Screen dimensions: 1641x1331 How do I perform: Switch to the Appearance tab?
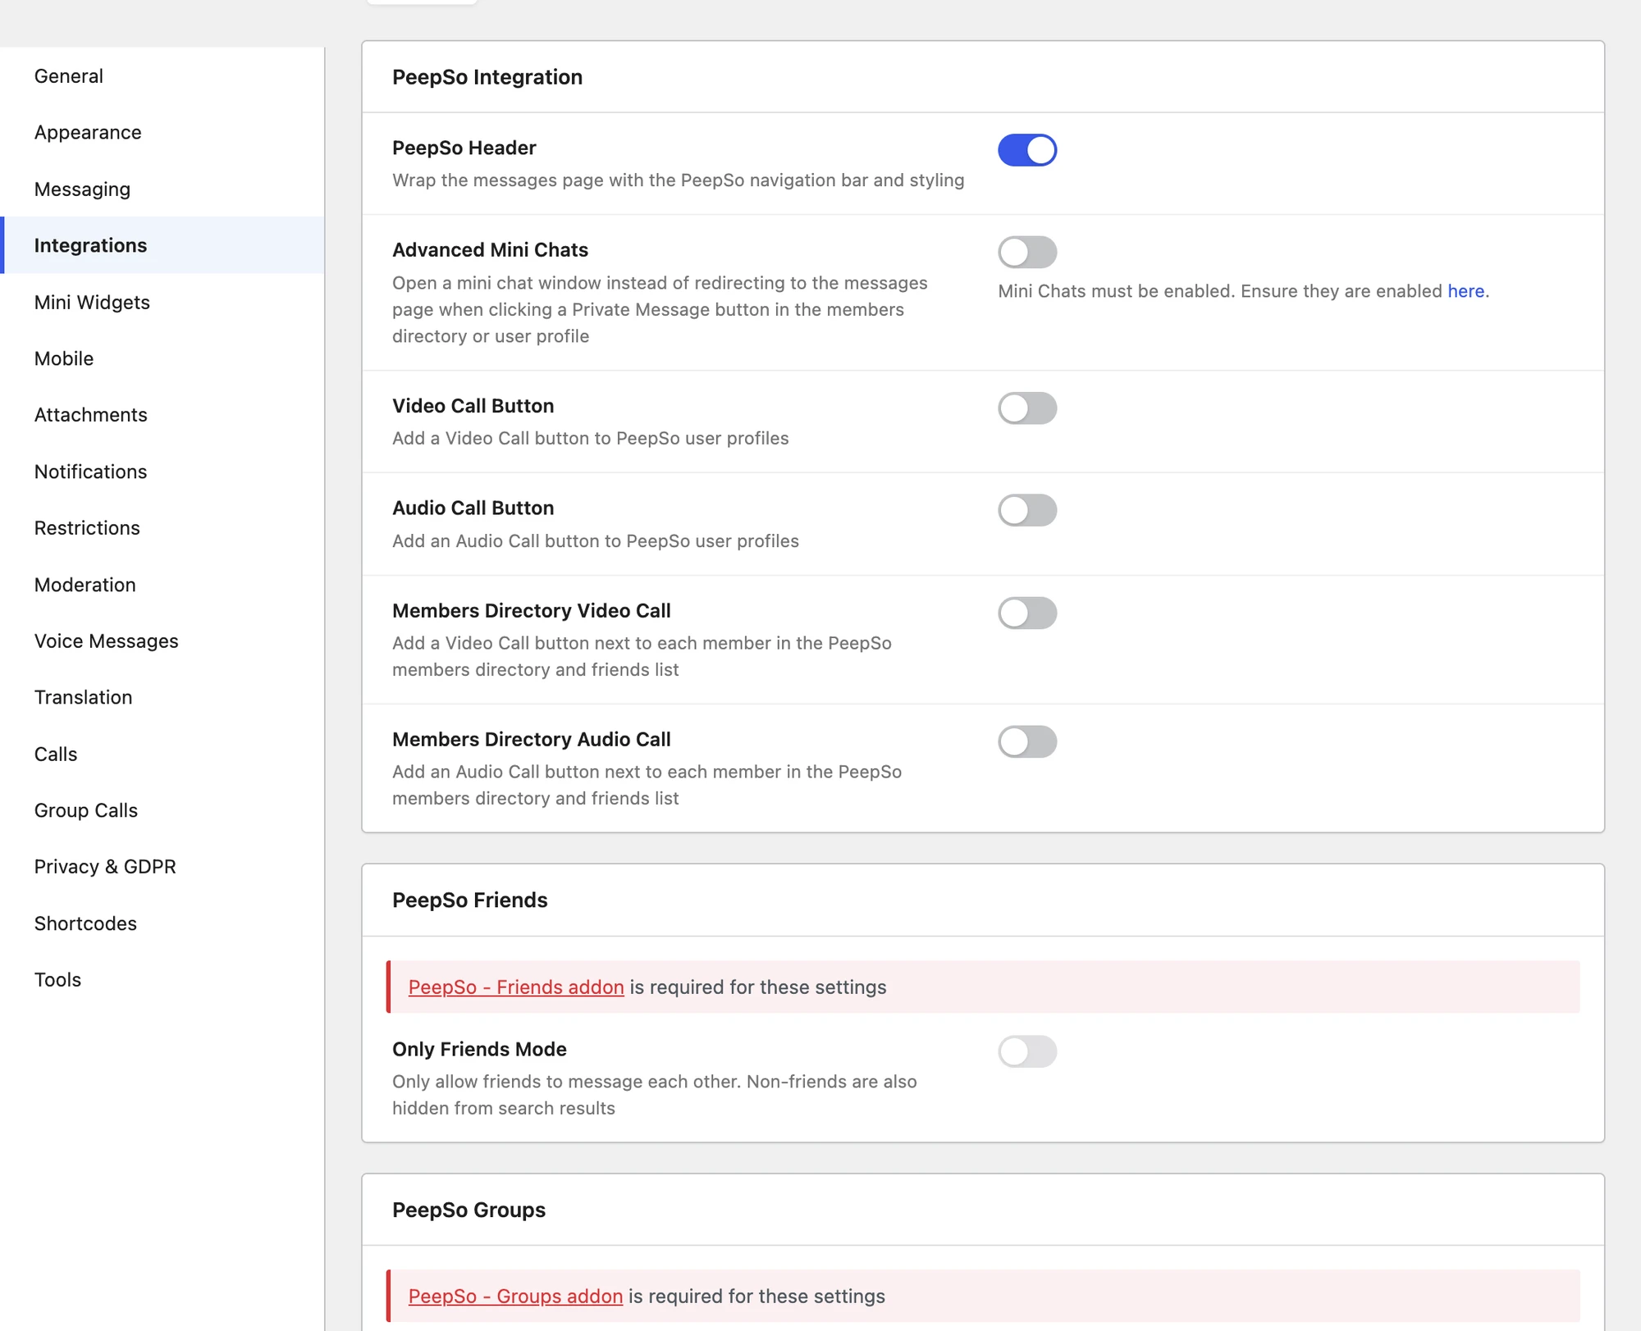pyautogui.click(x=162, y=132)
